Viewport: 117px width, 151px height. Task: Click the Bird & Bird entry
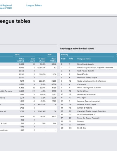tap(82, 128)
